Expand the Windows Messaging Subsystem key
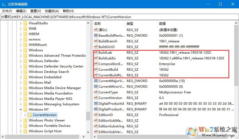This screenshot has height=139, width=239. pos(21,104)
